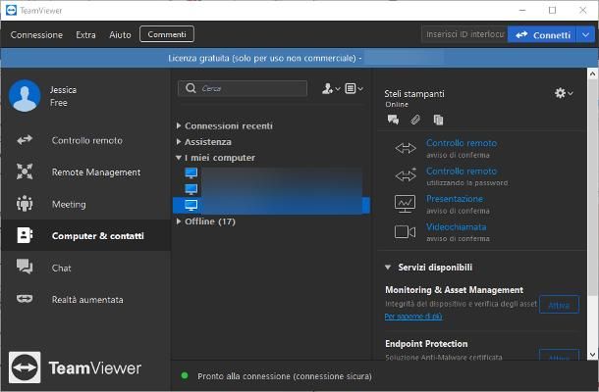The image size is (599, 392).
Task: Click remote control arrows icon with confirmation
Action: point(406,148)
